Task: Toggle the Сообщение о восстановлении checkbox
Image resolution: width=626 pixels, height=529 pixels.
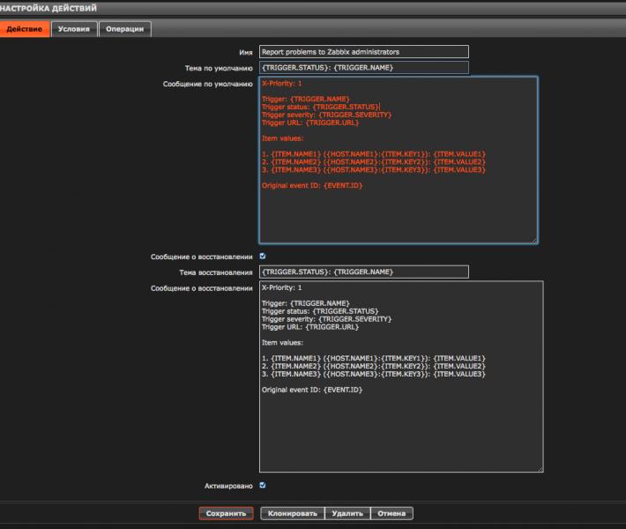Action: point(263,257)
